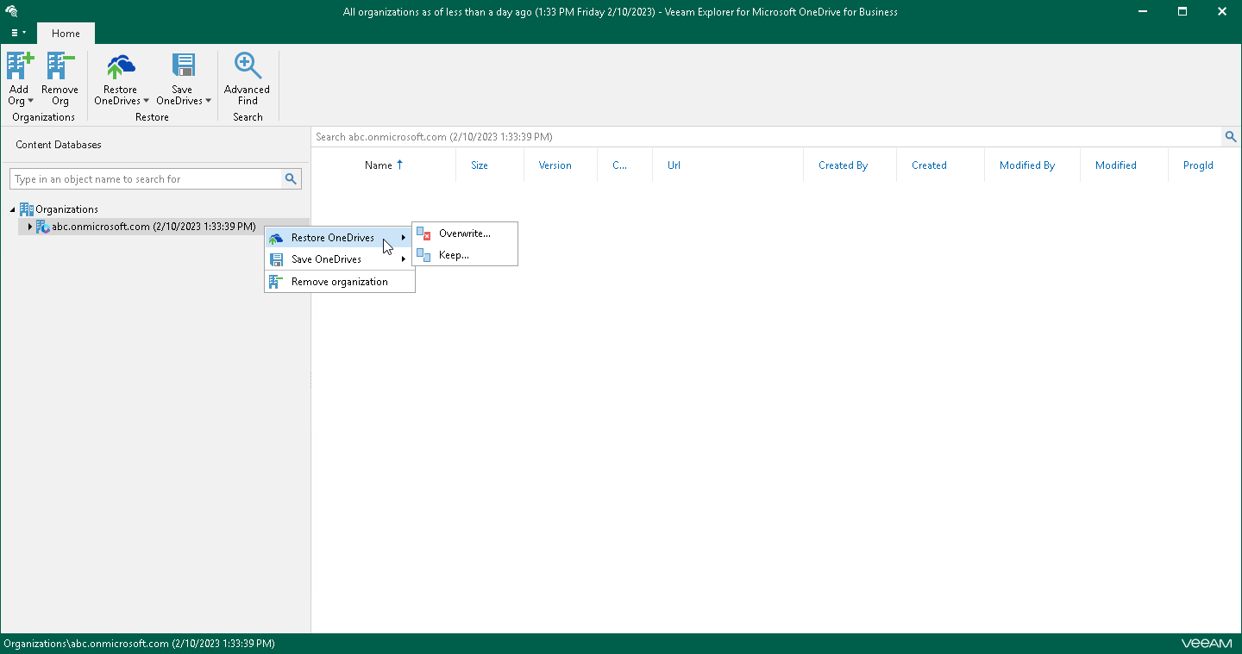The image size is (1242, 654).
Task: Maximize the Veeam Explorer window
Action: 1182,11
